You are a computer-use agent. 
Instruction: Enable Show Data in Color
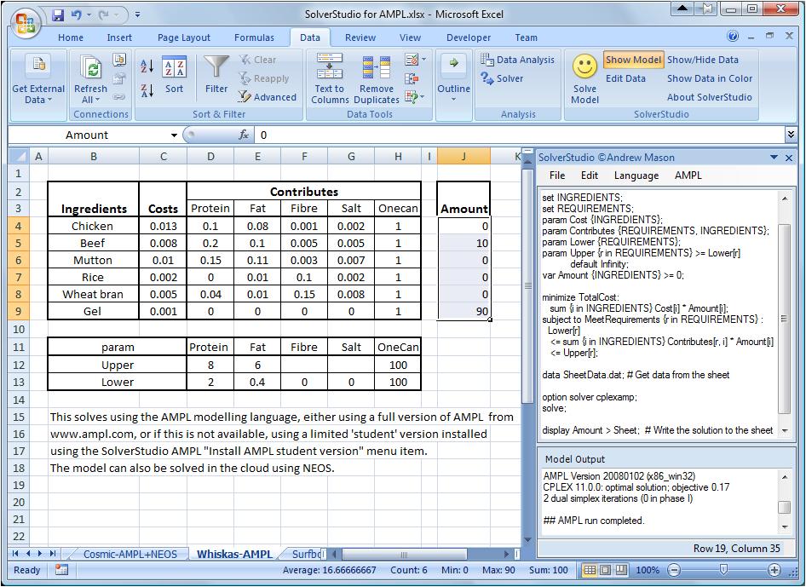coord(709,78)
